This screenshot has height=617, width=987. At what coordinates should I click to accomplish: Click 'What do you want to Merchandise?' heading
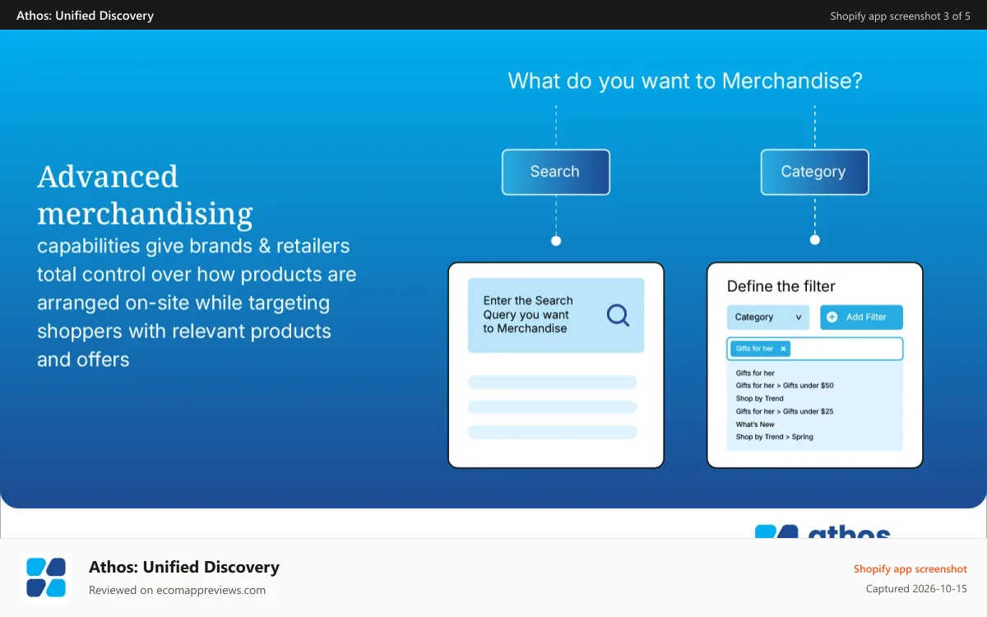pyautogui.click(x=685, y=81)
